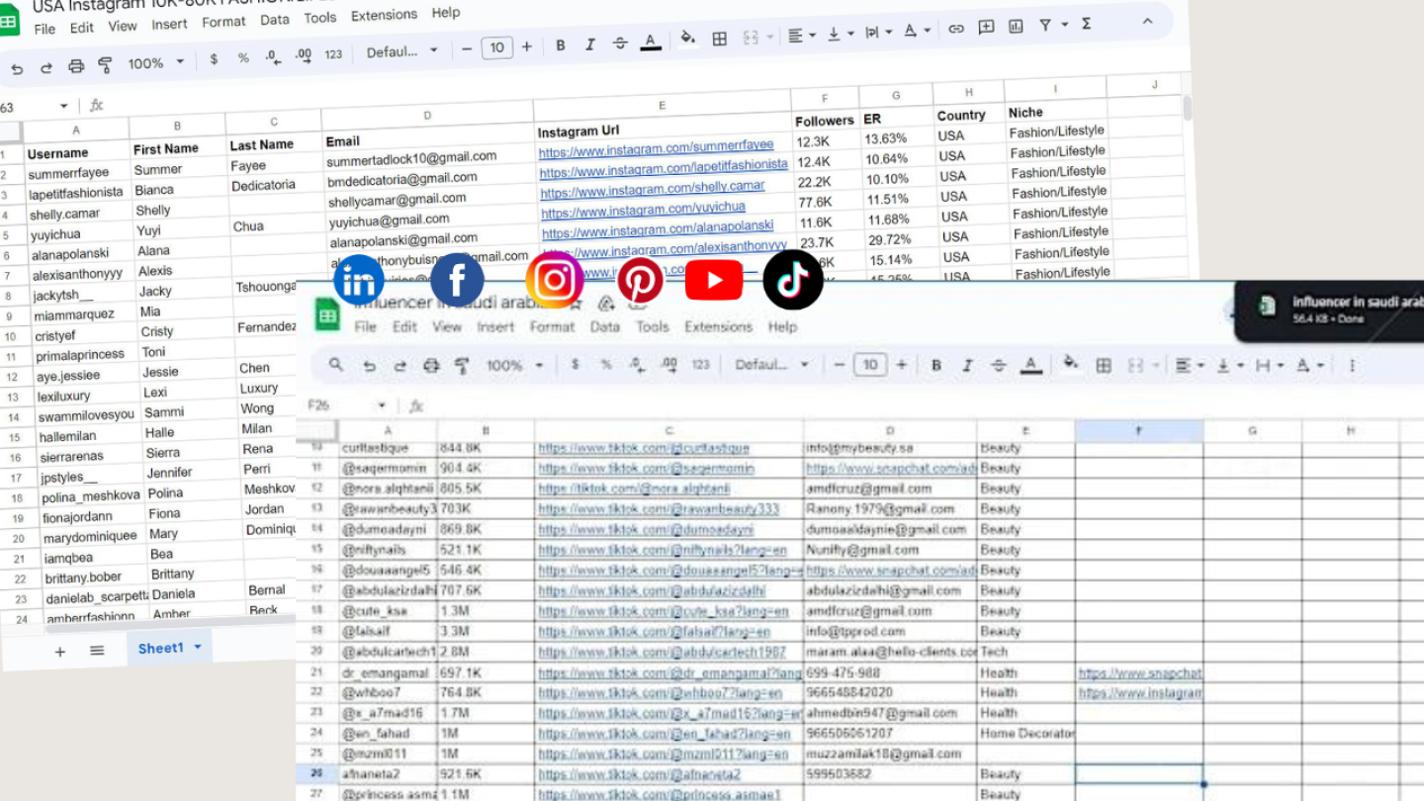
Task: Insert link icon in USA Instagram toolbar
Action: click(955, 29)
